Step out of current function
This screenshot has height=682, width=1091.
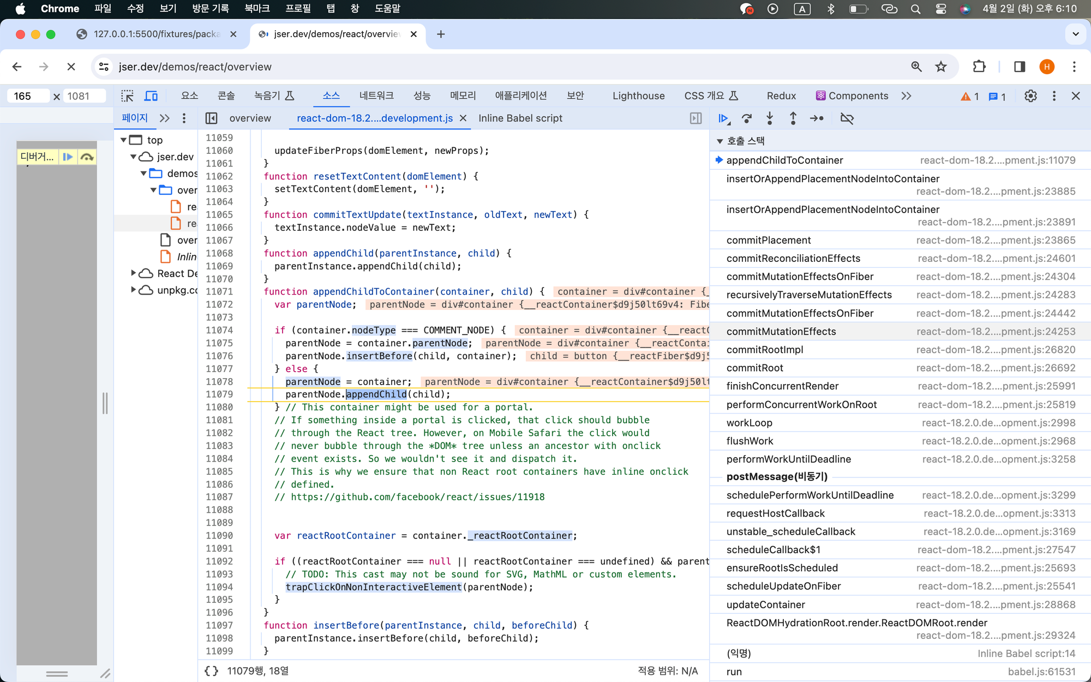point(793,118)
